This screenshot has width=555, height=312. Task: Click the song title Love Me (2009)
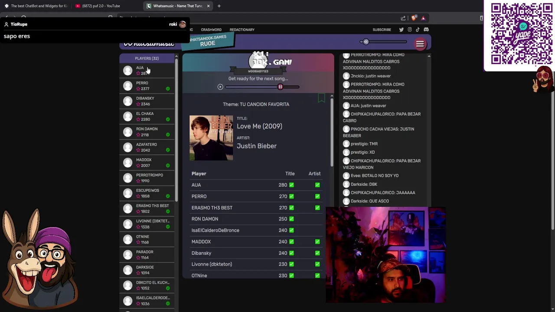point(259,126)
